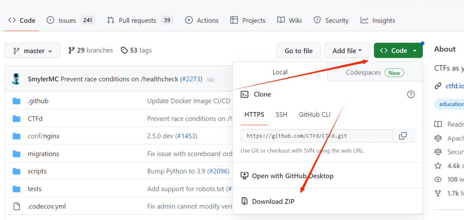Click the Issues count badge 241

(87, 20)
